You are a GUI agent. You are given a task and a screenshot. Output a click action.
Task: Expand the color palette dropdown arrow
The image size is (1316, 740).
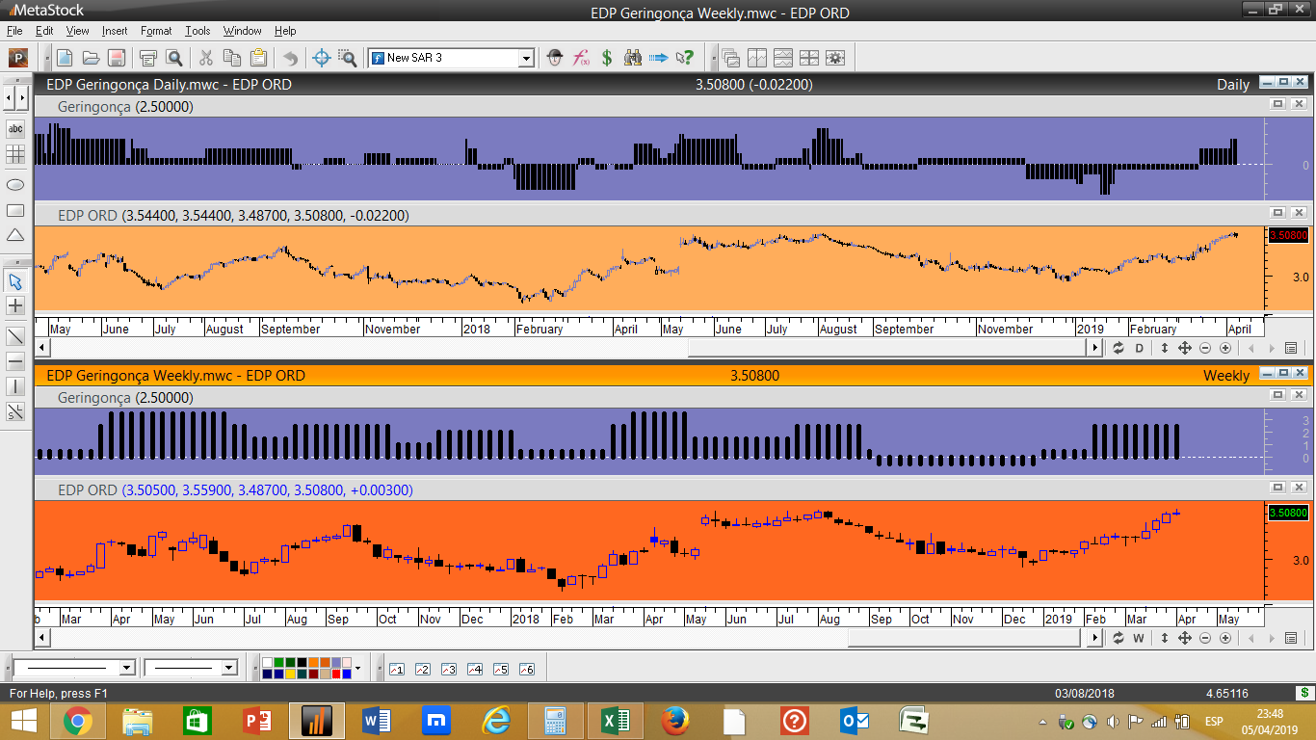tap(357, 668)
